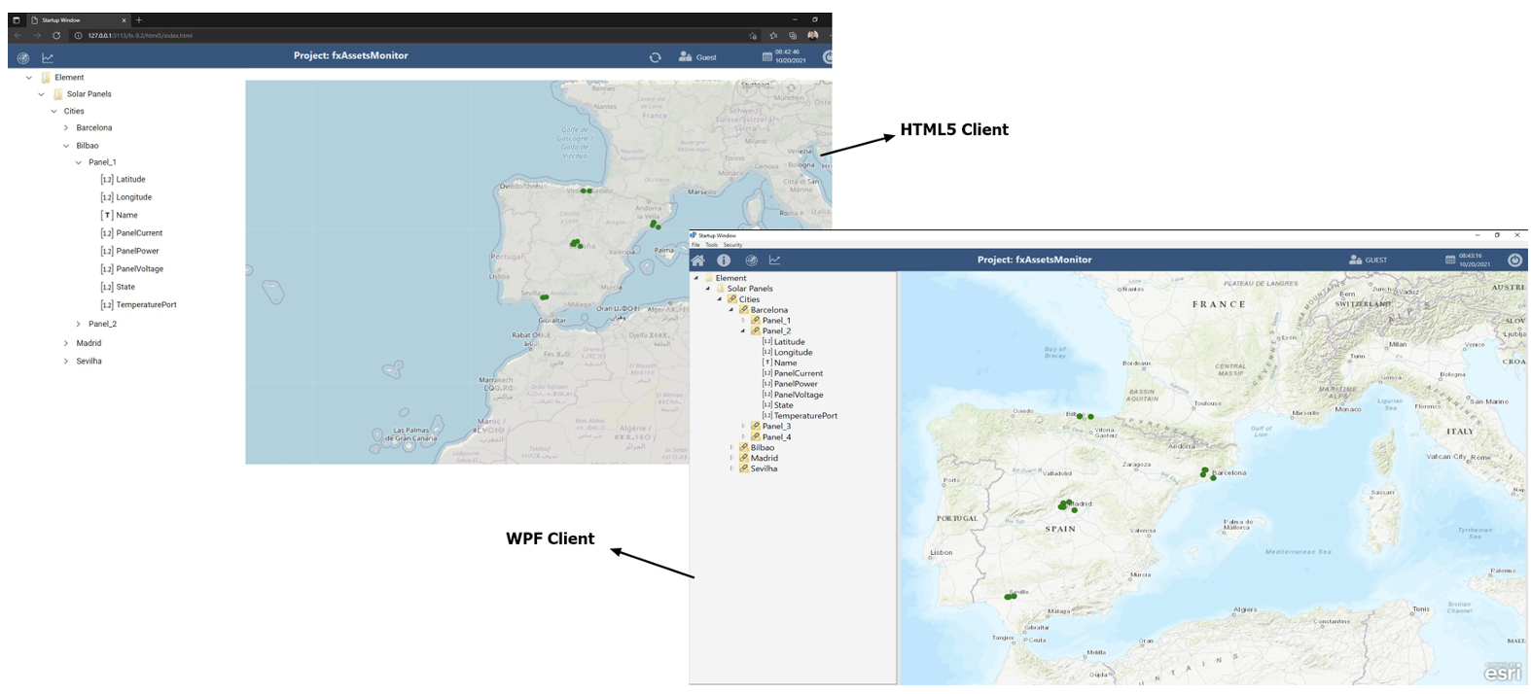Collapse Panel_2 under Barcelona in WPF tree
The height and width of the screenshot is (694, 1531).
point(743,331)
